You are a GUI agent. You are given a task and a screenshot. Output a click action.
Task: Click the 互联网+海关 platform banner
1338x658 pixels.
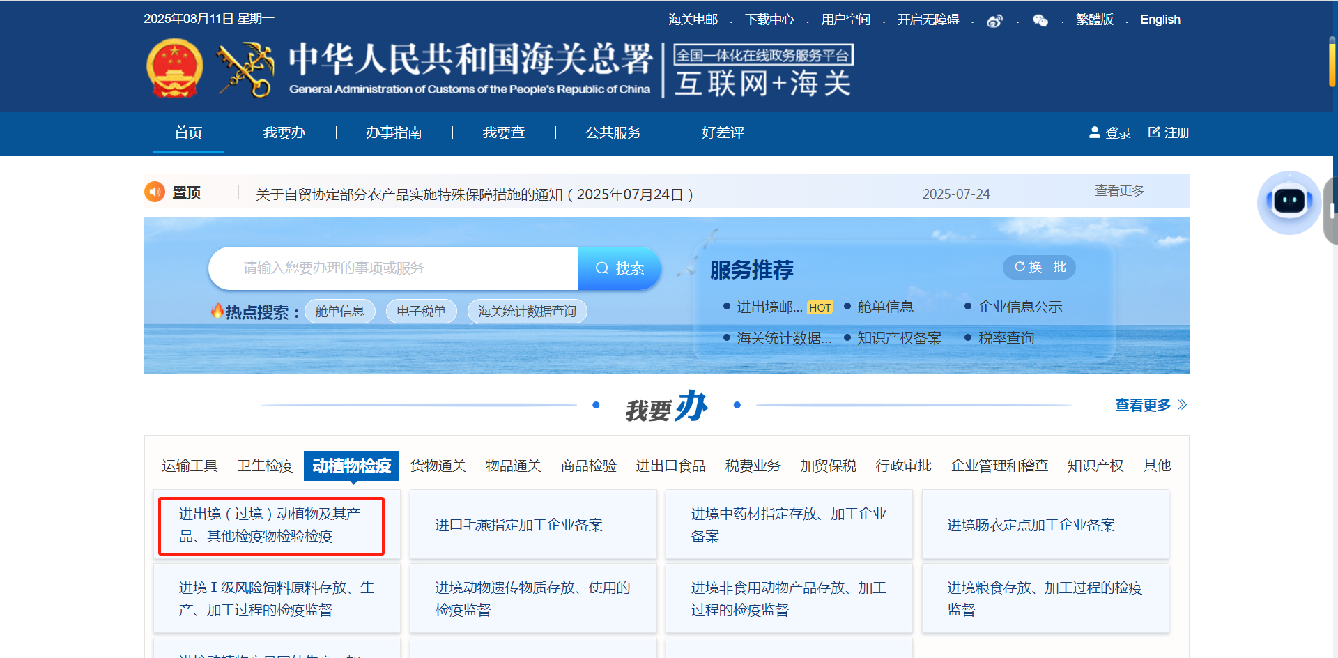pos(763,70)
